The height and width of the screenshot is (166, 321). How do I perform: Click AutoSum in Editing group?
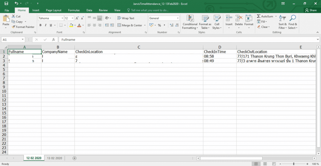pyautogui.click(x=265, y=16)
